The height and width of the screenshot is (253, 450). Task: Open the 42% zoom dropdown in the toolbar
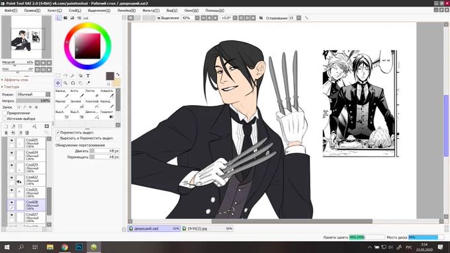(197, 18)
